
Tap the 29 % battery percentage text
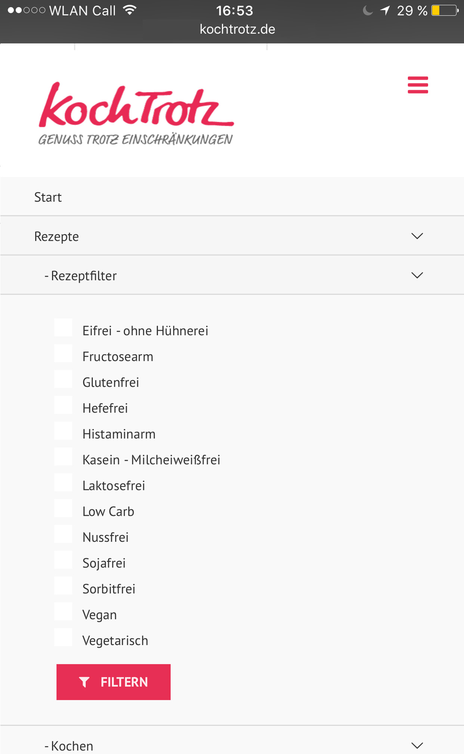pos(412,11)
